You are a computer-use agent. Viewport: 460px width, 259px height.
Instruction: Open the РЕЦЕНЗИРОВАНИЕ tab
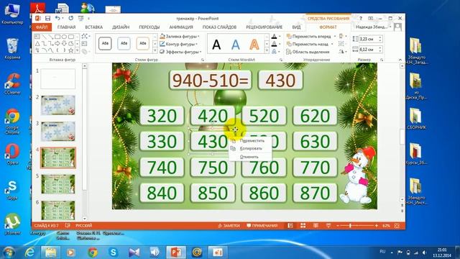(x=264, y=27)
